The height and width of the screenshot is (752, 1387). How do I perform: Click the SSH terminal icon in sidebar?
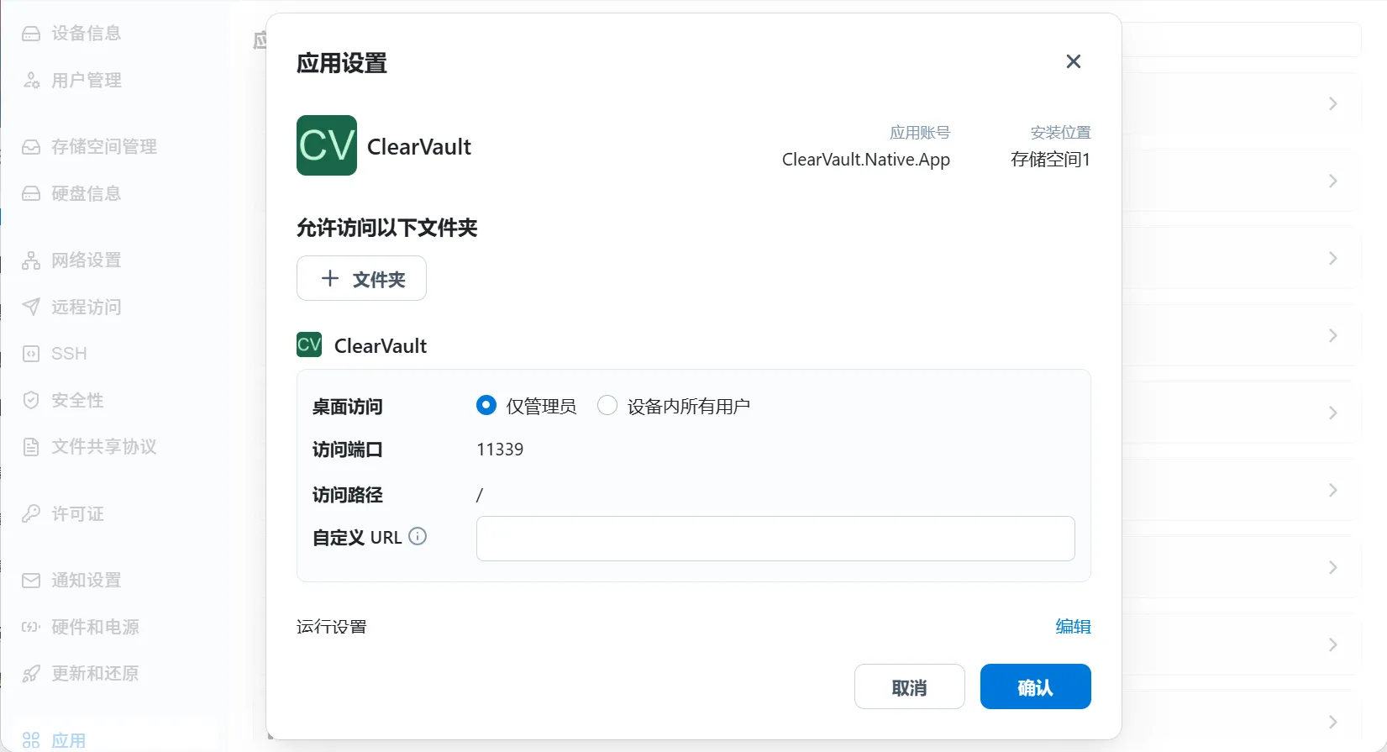click(x=31, y=354)
